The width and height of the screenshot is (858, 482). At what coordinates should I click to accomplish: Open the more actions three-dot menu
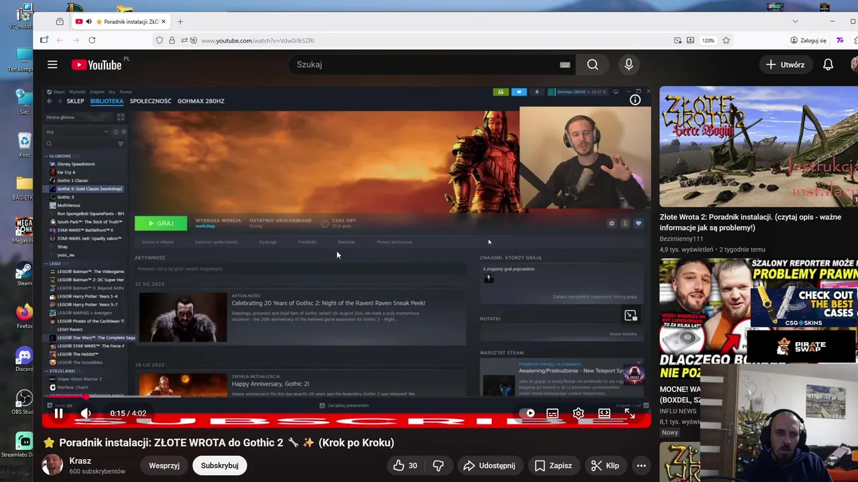[641, 465]
